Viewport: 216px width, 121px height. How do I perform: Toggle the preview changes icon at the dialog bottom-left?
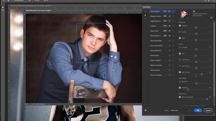coord(145,110)
